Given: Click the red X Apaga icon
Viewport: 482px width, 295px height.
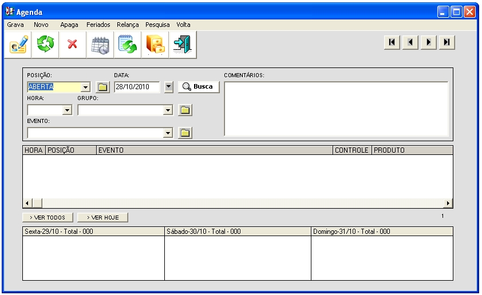Looking at the screenshot, I should pos(72,45).
